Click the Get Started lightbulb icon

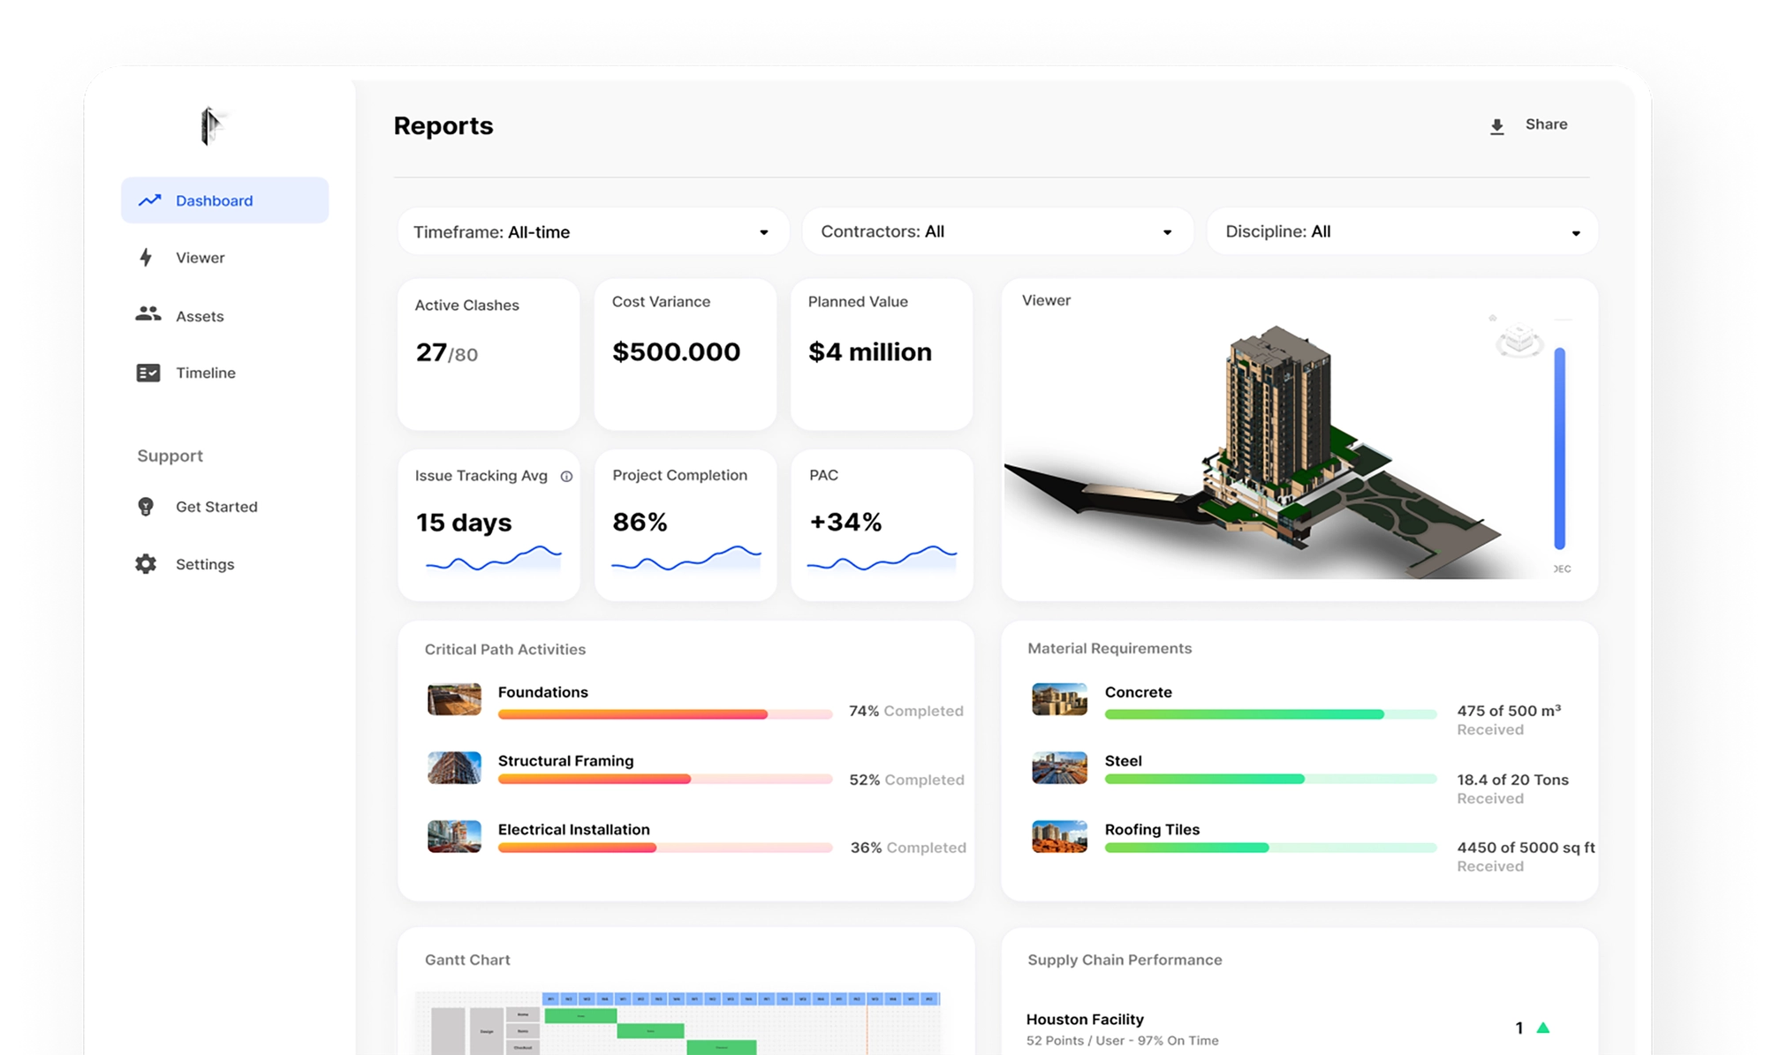click(146, 506)
